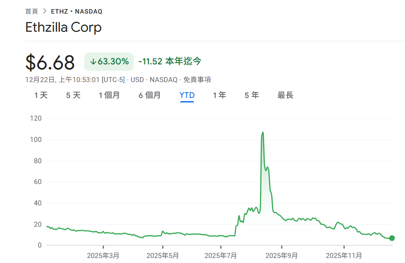
Task: Click the August price spike peak
Action: point(263,133)
